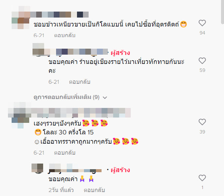This screenshot has height=196, width=224.
Task: Like the creator's Chiang Rai reply
Action: coord(202,61)
